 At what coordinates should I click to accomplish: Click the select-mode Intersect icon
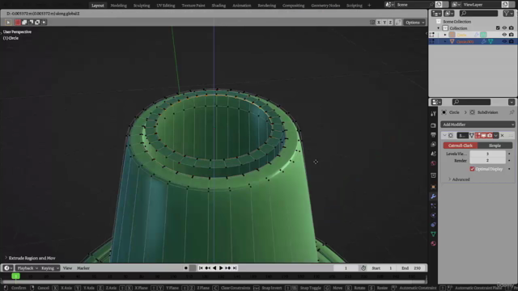pos(44,22)
